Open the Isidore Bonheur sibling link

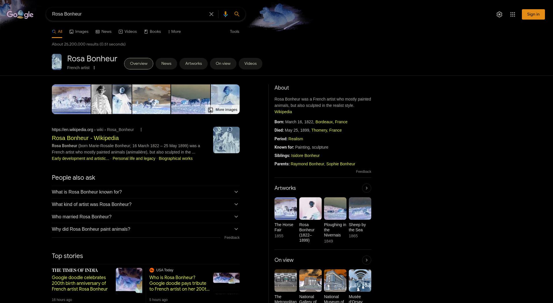coord(305,156)
